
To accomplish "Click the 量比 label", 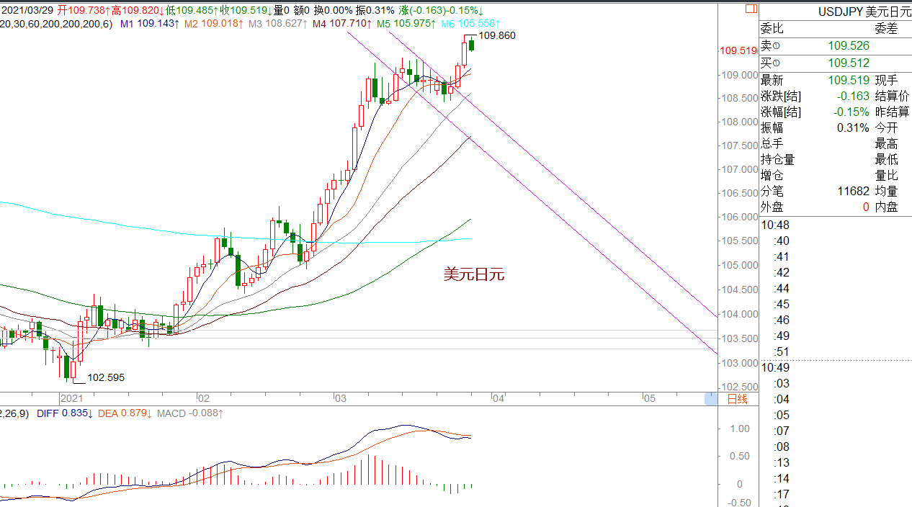I will (887, 175).
